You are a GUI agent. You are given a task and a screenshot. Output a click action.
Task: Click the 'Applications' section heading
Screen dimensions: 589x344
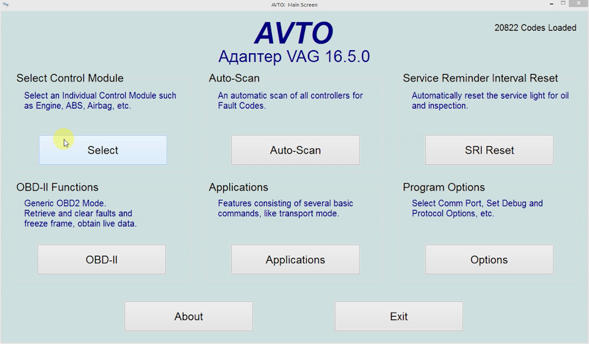[x=239, y=187]
